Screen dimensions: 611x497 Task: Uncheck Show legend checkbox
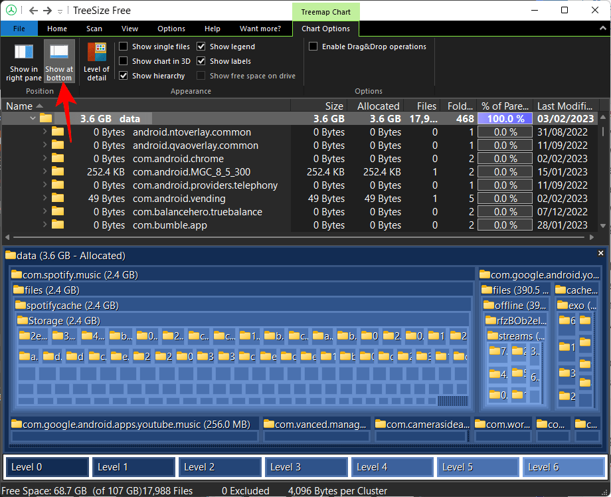point(201,47)
